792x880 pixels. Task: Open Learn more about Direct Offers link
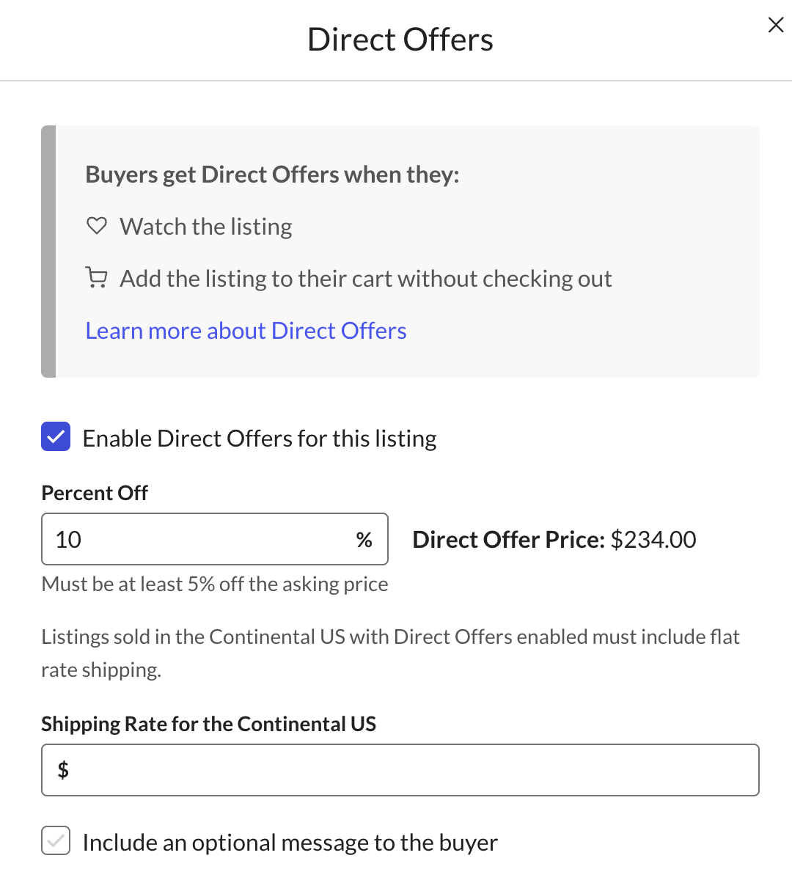click(246, 331)
